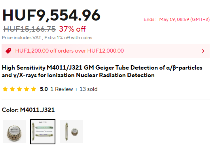Click the third yellow rating star
This screenshot has height=155, width=216.
(19, 89)
